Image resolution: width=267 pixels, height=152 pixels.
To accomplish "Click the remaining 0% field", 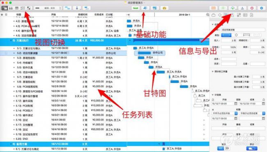I will coord(258,47).
